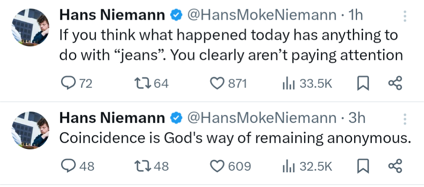This screenshot has height=187, width=424.
Task: Open more options on the "jeans" tweet
Action: (x=405, y=16)
